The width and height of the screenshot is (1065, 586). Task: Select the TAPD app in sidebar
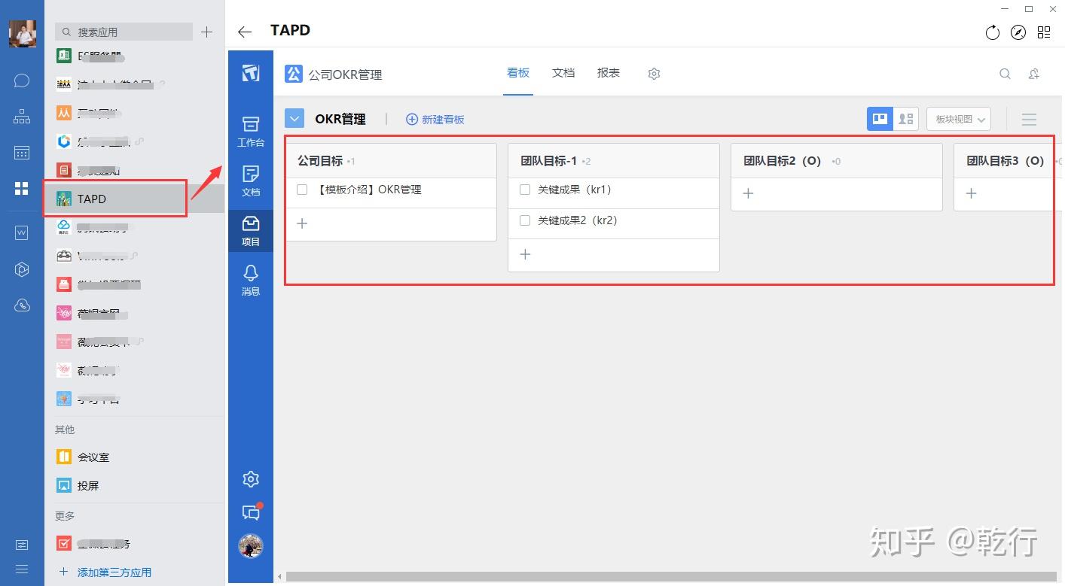pos(114,198)
